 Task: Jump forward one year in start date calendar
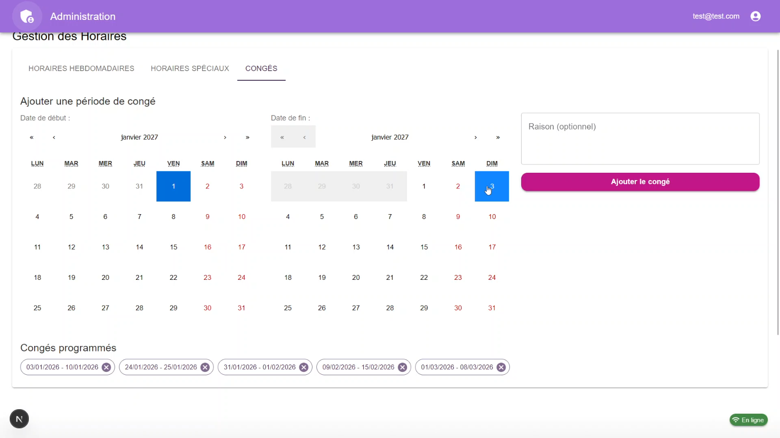click(x=248, y=138)
